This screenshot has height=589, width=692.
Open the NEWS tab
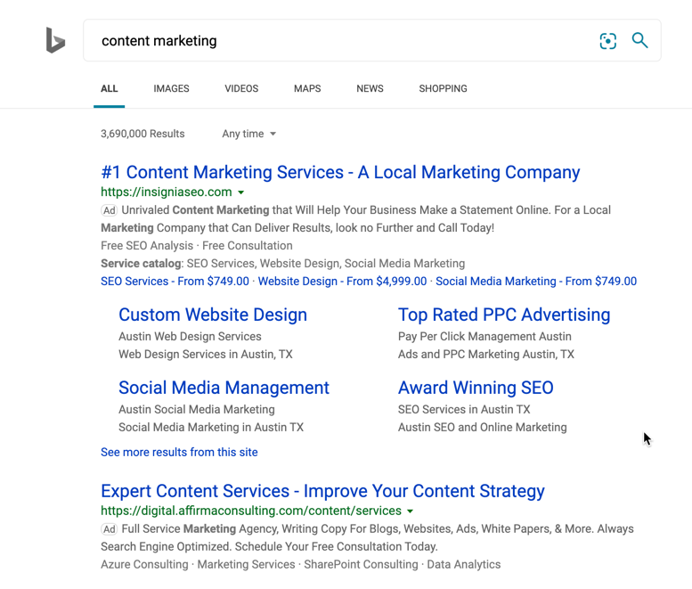pyautogui.click(x=370, y=89)
